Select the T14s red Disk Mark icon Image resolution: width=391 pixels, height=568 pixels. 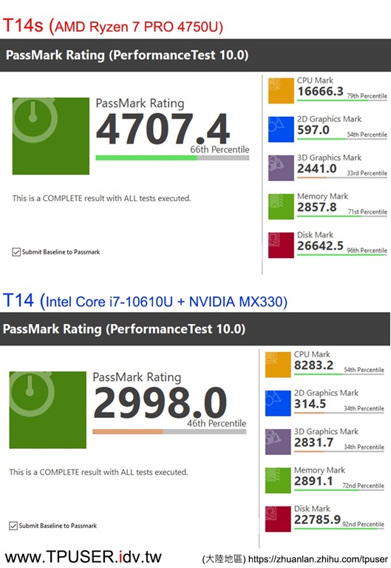[281, 246]
